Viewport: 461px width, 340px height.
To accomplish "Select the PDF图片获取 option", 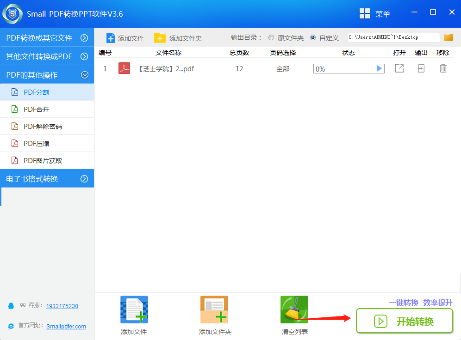I will click(x=47, y=160).
